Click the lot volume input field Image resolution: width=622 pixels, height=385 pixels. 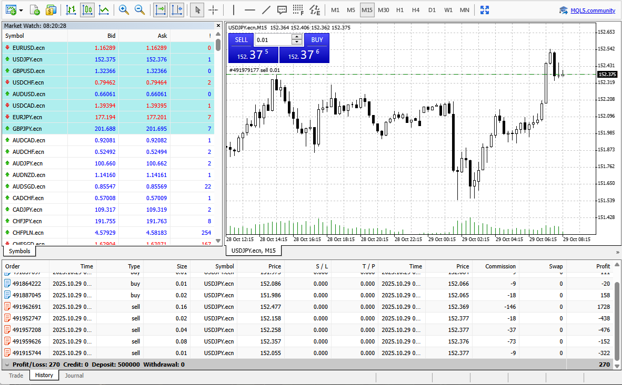click(x=273, y=40)
